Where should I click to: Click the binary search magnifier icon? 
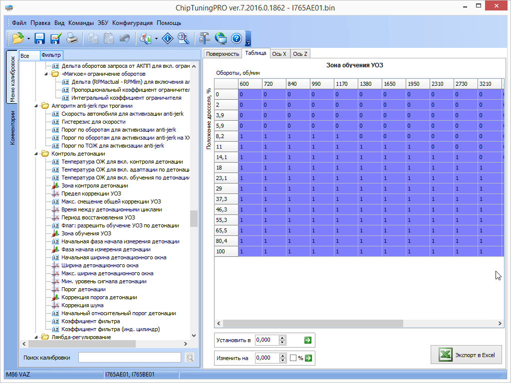coord(184,38)
